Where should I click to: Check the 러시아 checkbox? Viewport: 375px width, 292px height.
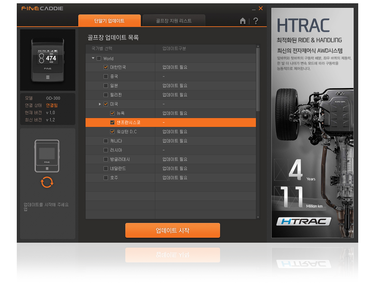(x=106, y=150)
